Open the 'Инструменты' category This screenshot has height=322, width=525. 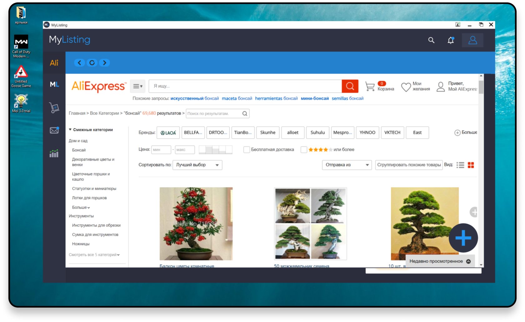[81, 216]
